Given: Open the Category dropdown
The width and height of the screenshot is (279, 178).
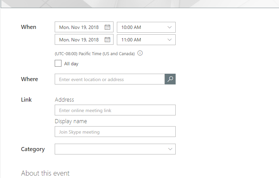Looking at the screenshot, I should coord(170,149).
